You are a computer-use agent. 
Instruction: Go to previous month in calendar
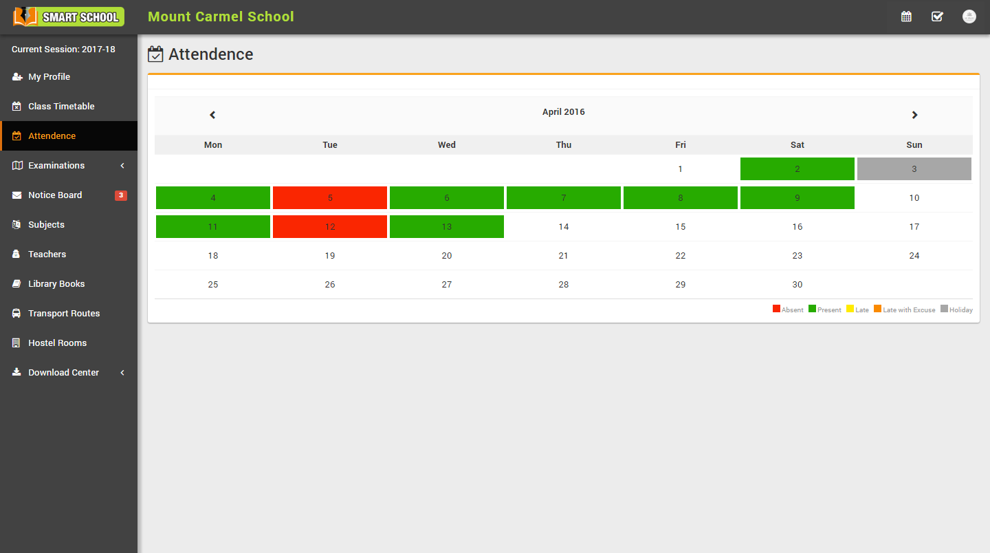click(212, 115)
